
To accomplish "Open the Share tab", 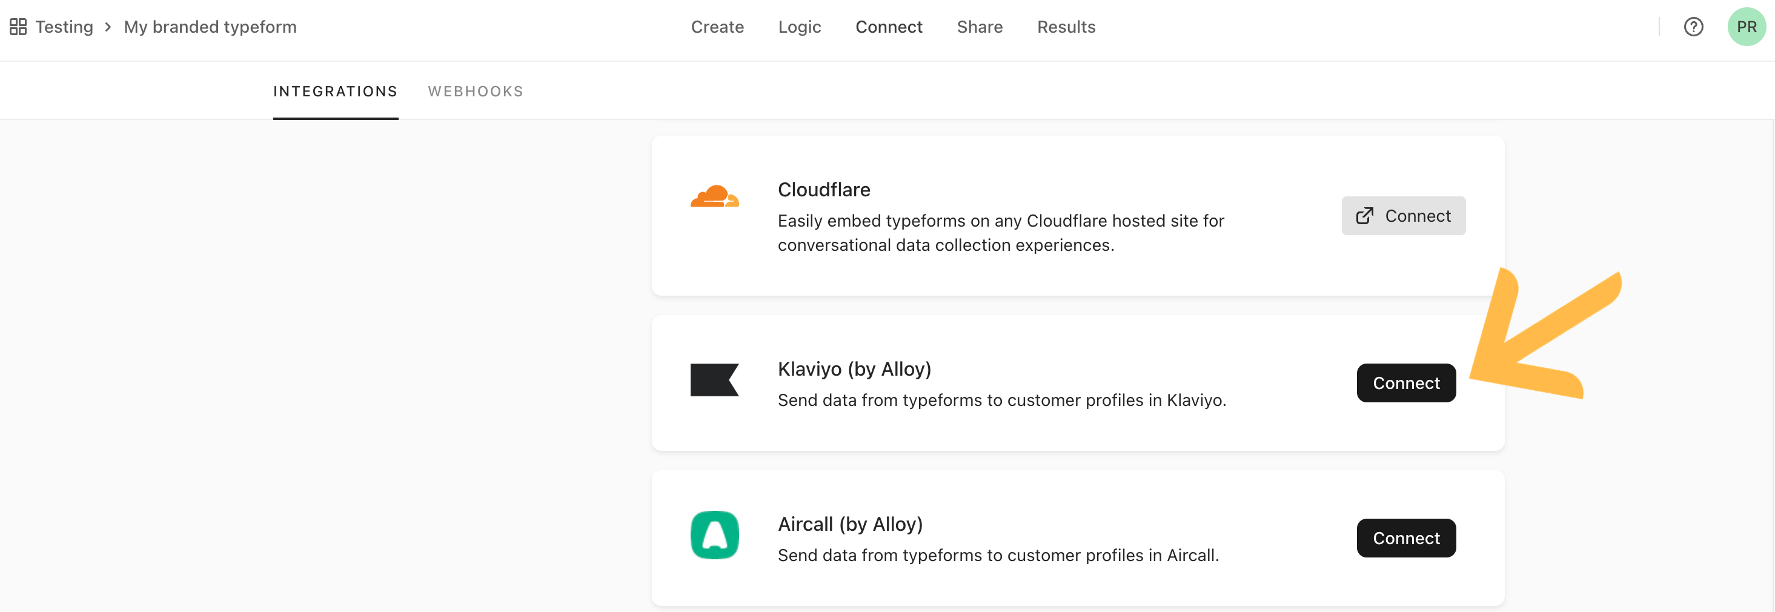I will 979,27.
